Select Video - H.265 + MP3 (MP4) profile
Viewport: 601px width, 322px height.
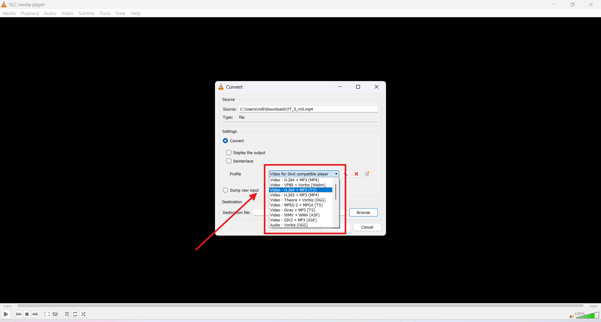pos(294,195)
